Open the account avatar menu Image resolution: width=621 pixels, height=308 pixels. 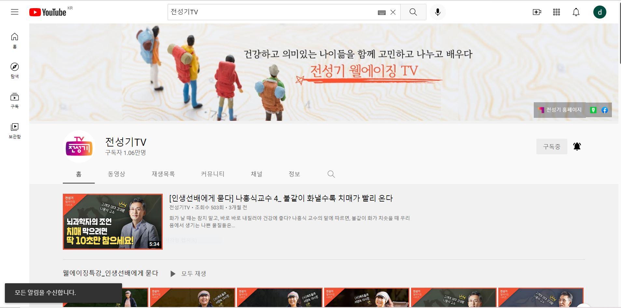(x=600, y=12)
